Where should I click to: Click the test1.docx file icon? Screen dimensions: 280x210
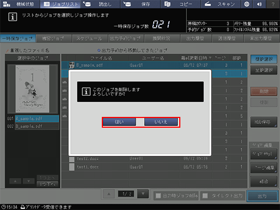point(71,167)
